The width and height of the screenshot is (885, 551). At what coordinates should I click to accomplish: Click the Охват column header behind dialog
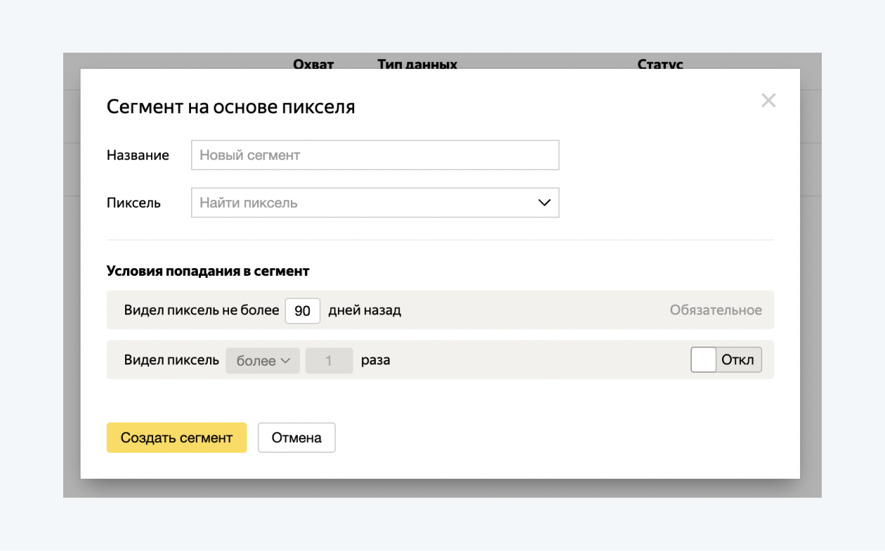313,64
